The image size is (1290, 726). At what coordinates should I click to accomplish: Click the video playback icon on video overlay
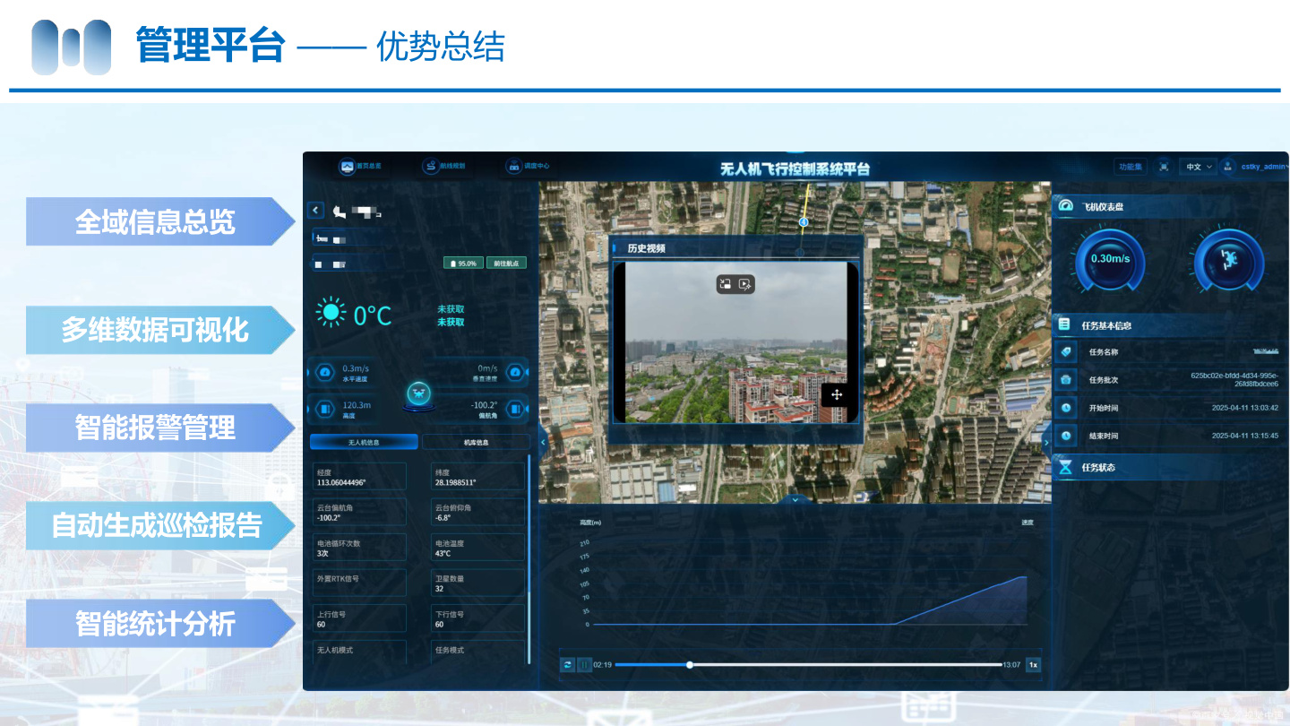click(x=745, y=284)
